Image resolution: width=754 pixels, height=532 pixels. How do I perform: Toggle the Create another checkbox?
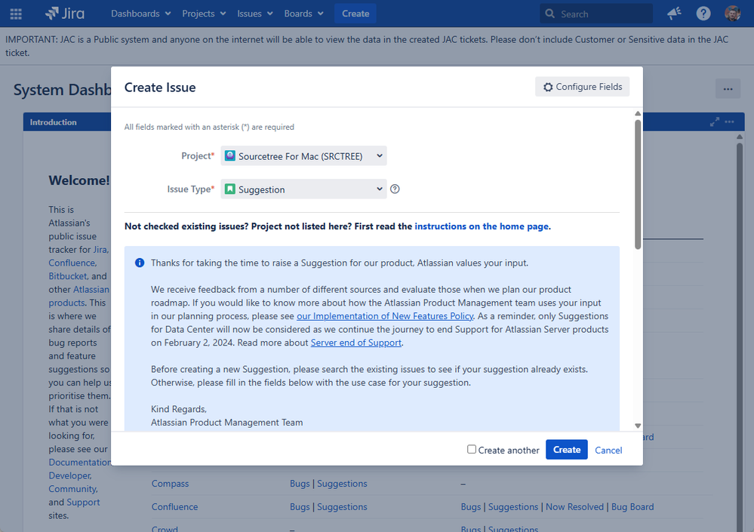click(472, 449)
